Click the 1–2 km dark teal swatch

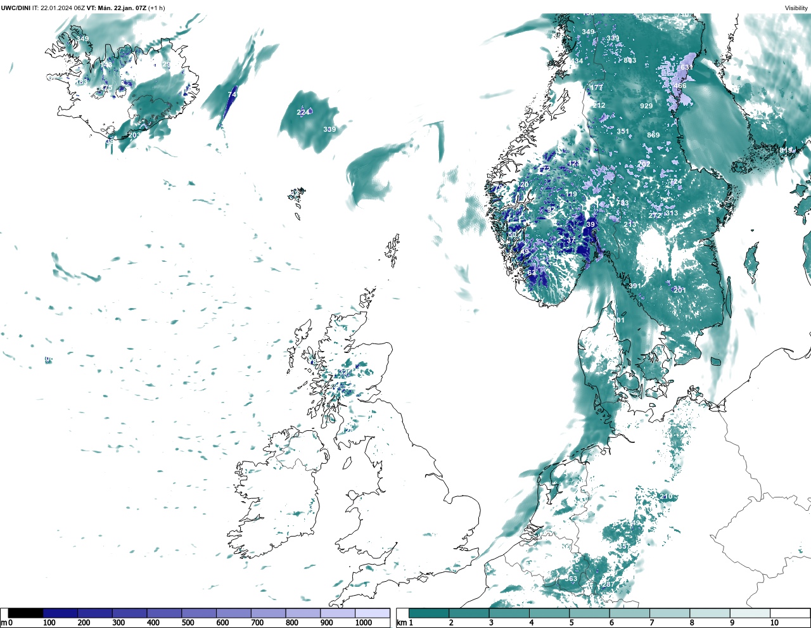click(429, 613)
